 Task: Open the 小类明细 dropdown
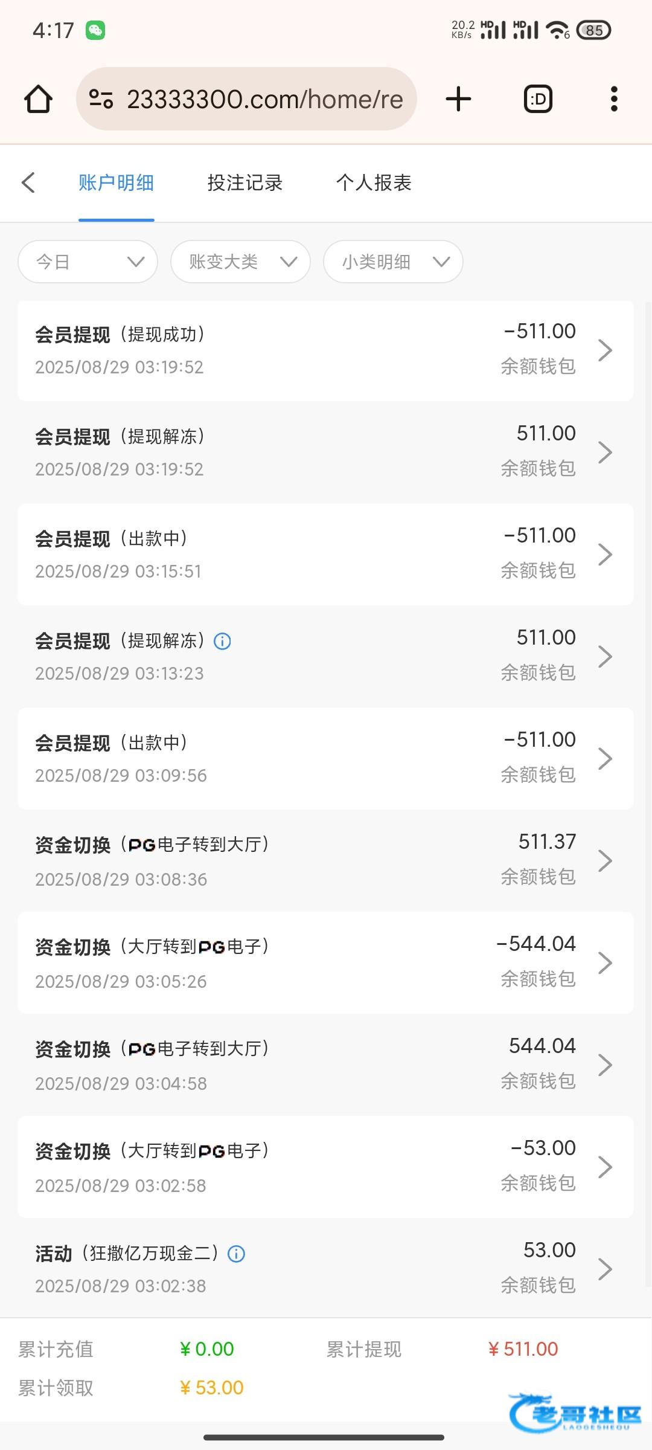click(393, 262)
